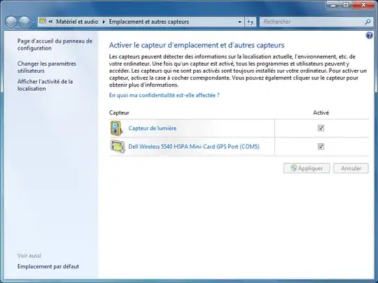This screenshot has height=283, width=378.
Task: Click the search magnifier icon
Action: click(x=367, y=22)
